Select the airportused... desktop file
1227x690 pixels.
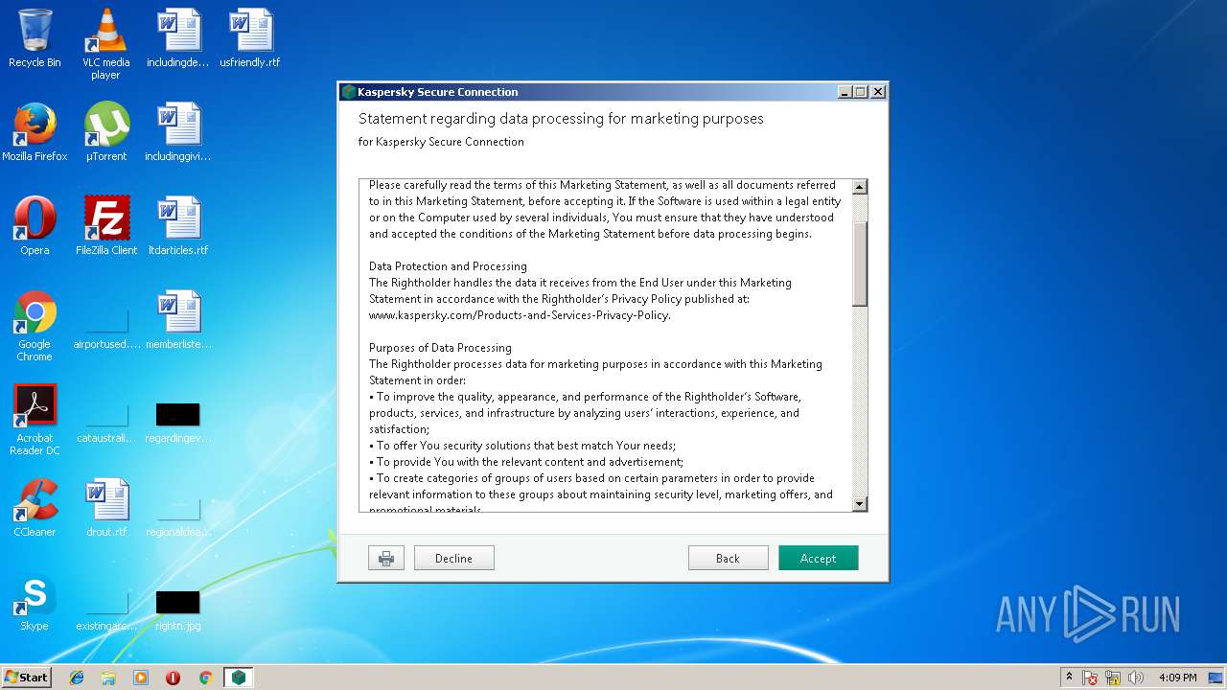coord(106,326)
